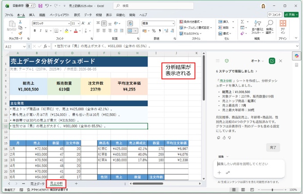Open Sort and Filter button
Screen dimensions: 303x194
coord(258,27)
